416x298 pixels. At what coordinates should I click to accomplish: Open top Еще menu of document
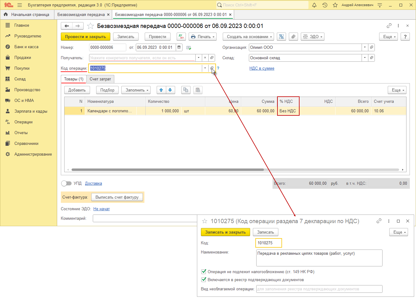(389, 37)
